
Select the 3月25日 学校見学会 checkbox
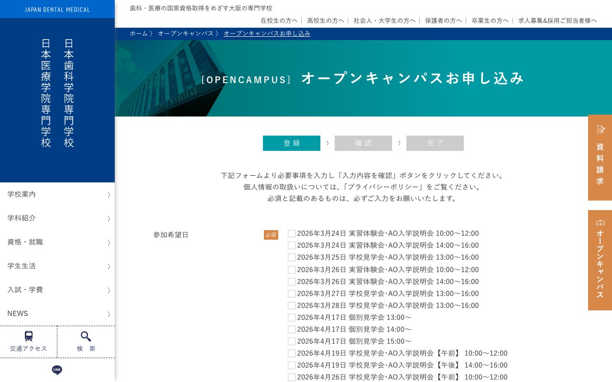[292, 257]
